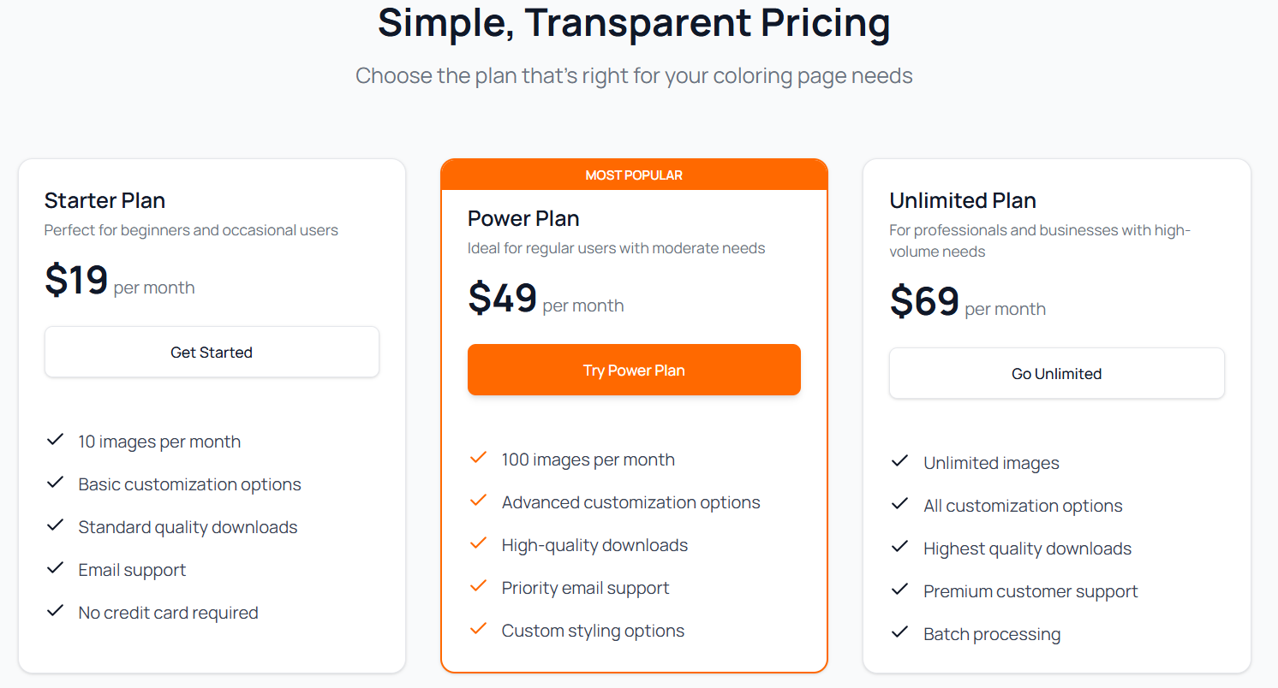Click checkmark beside 10 images per month

[56, 440]
